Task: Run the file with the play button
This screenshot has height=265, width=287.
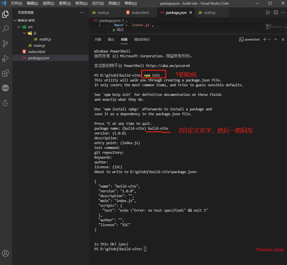Action: pyautogui.click(x=268, y=12)
